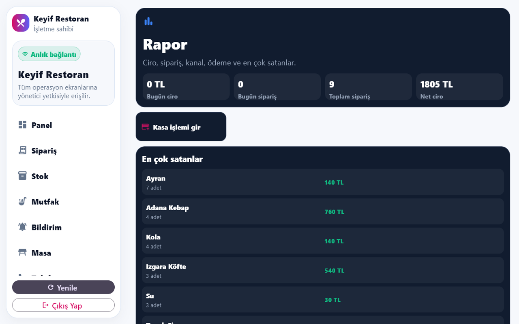Click the Sipariş receipt icon

(22, 150)
